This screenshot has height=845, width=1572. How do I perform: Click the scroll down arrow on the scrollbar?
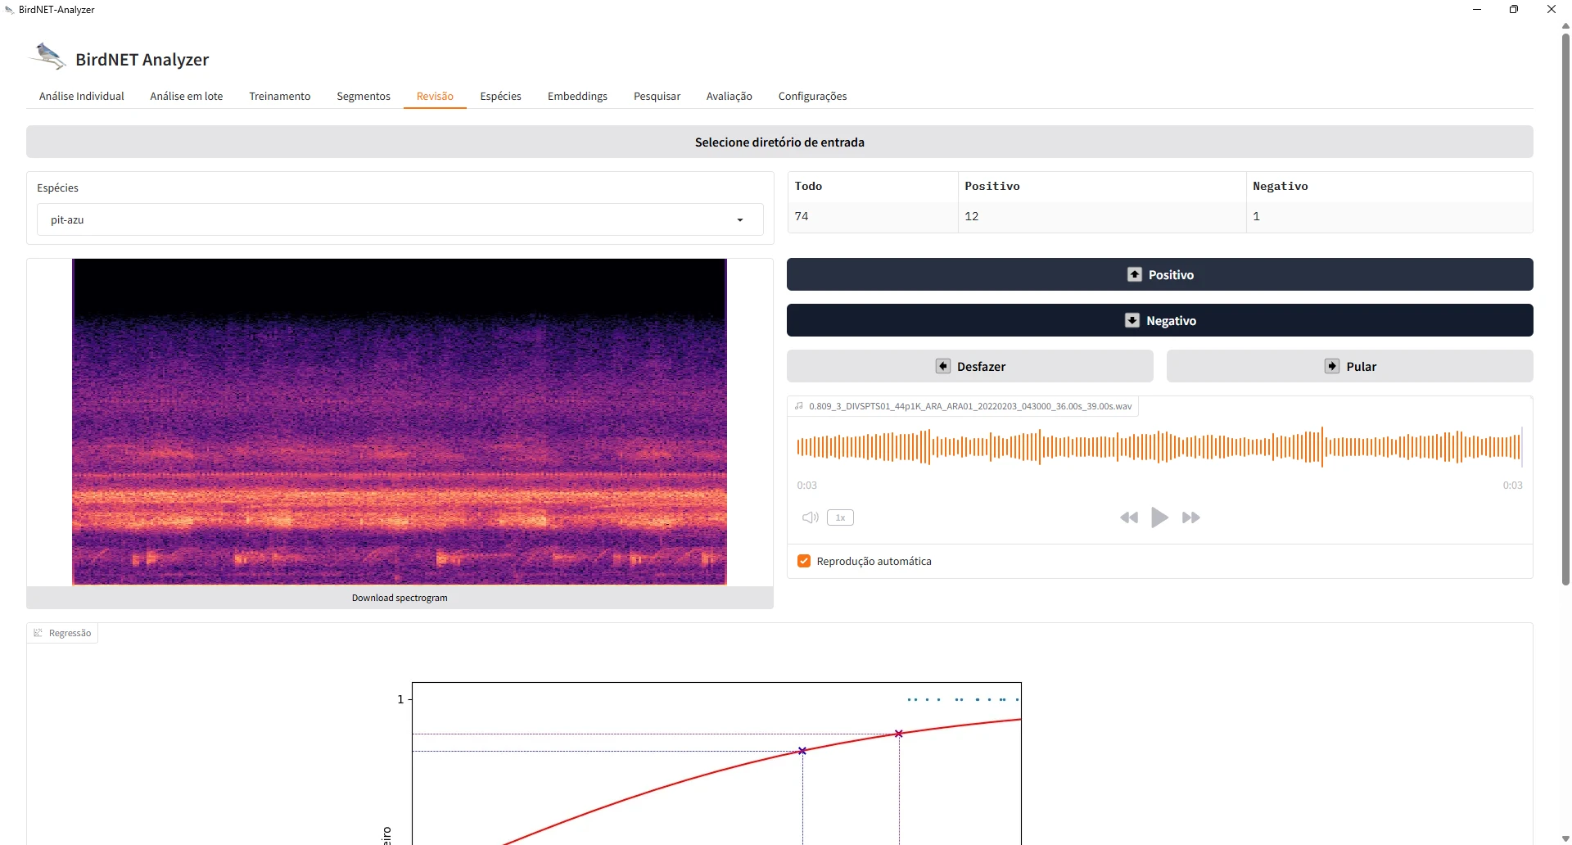pyautogui.click(x=1565, y=838)
